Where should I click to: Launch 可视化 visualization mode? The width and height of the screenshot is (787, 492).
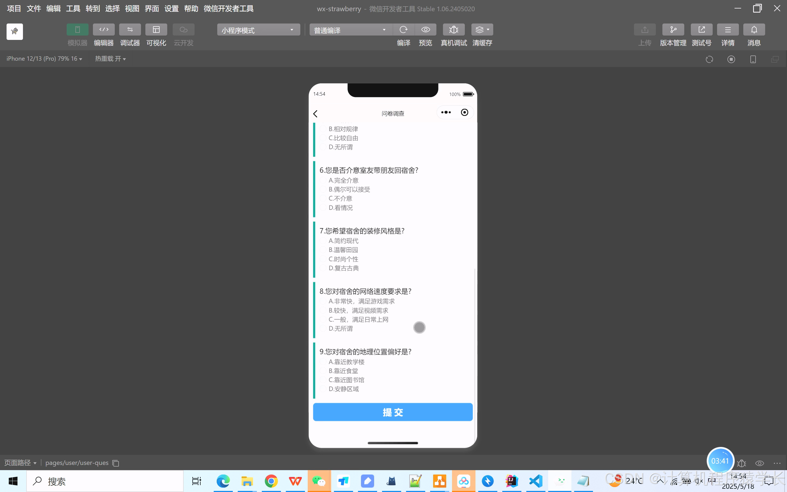click(x=156, y=34)
